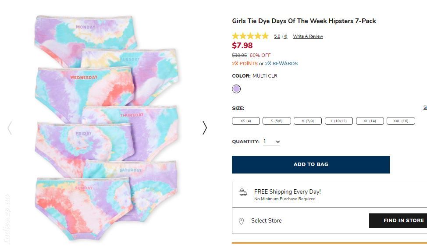The image size is (427, 248).
Task: Open the 5.0 (4) rating link
Action: [x=281, y=36]
